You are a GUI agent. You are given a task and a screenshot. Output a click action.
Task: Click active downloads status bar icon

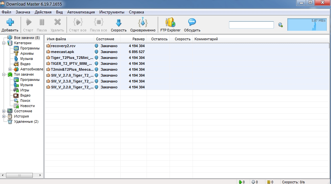point(240,182)
